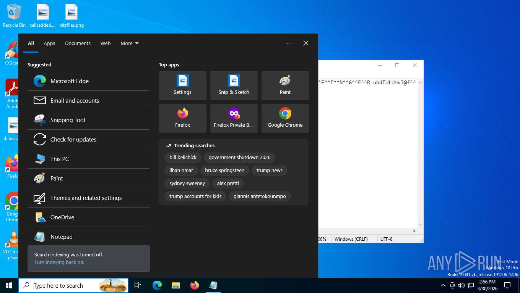This screenshot has width=520, height=293.
Task: Select hitsfiles.png desktop file
Action: click(71, 16)
